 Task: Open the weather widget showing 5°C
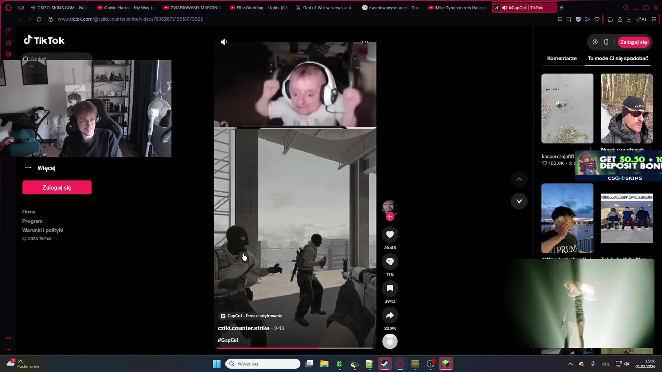coord(22,364)
